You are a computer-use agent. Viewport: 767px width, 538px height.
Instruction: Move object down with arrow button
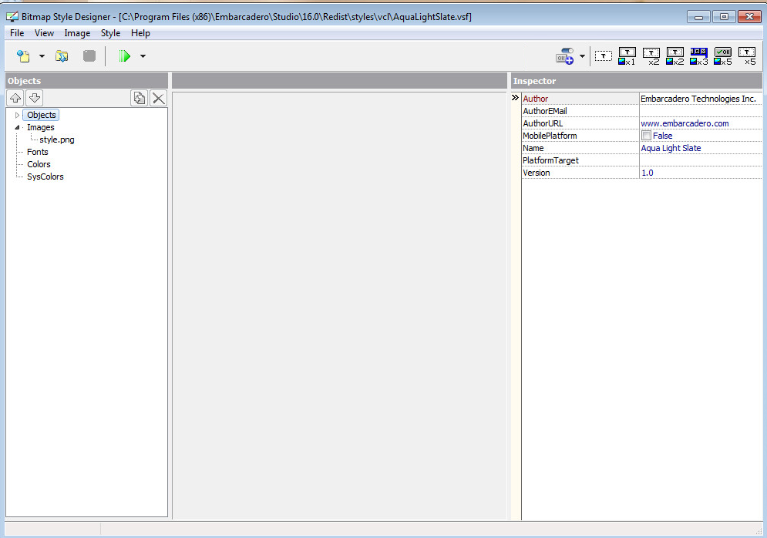[34, 98]
